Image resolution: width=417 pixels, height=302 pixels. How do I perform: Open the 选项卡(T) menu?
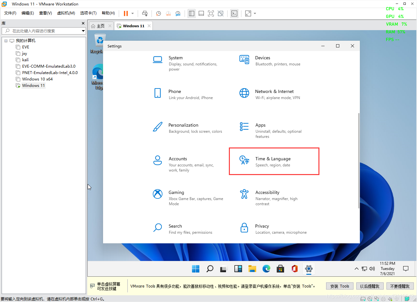[x=88, y=13]
